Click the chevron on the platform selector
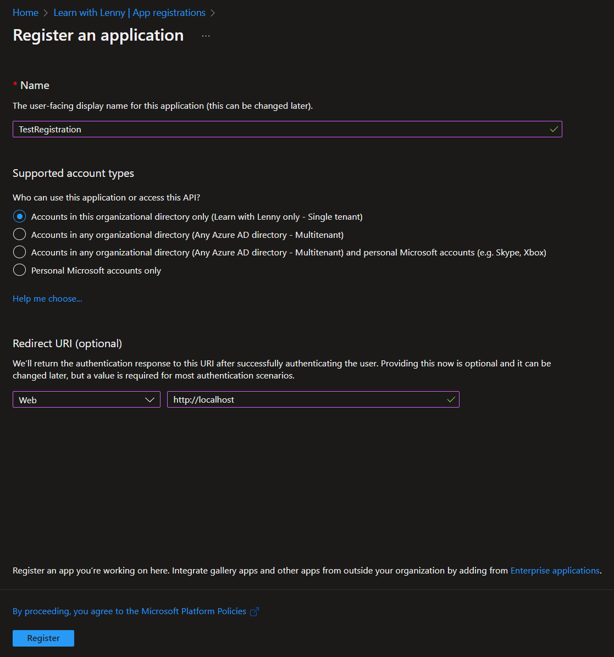 click(x=150, y=399)
